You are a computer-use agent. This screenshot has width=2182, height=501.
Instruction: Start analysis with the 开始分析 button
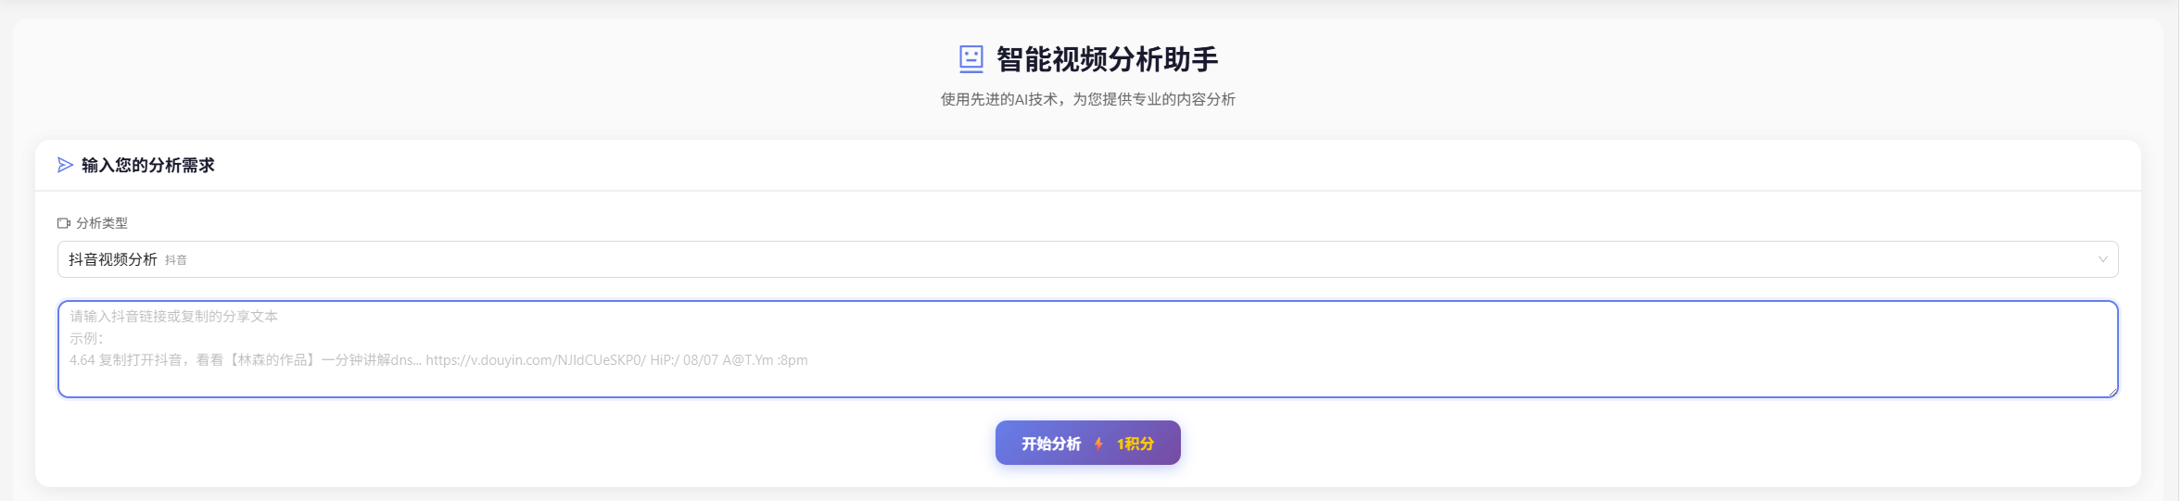click(1087, 443)
